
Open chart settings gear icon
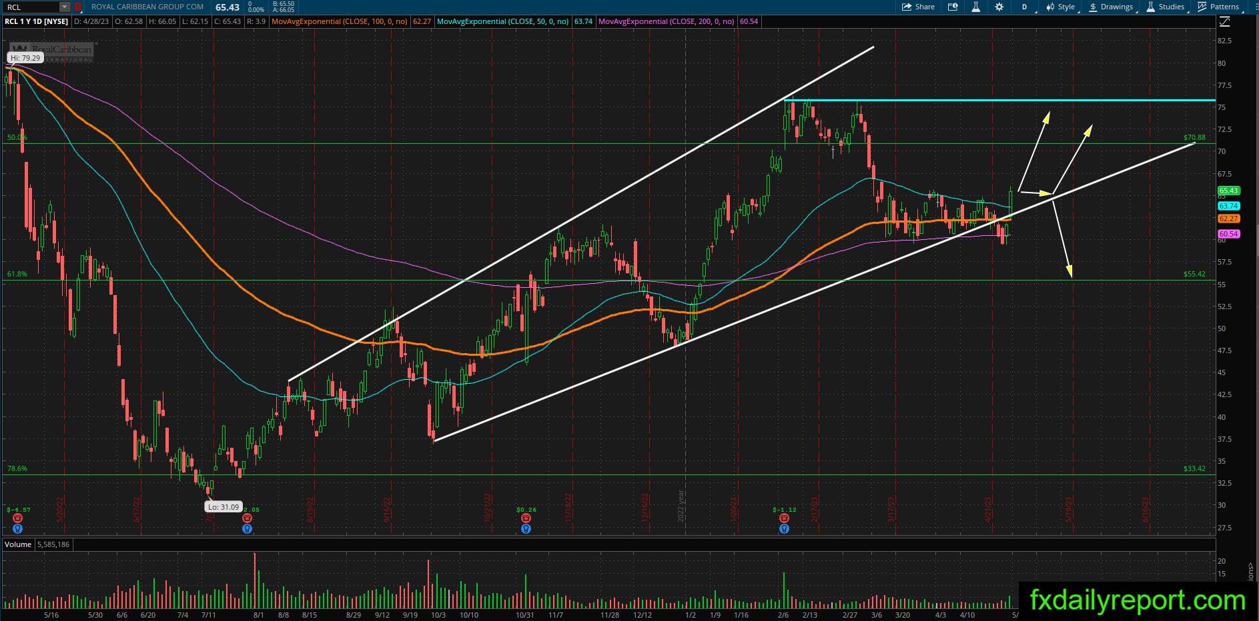coord(999,7)
